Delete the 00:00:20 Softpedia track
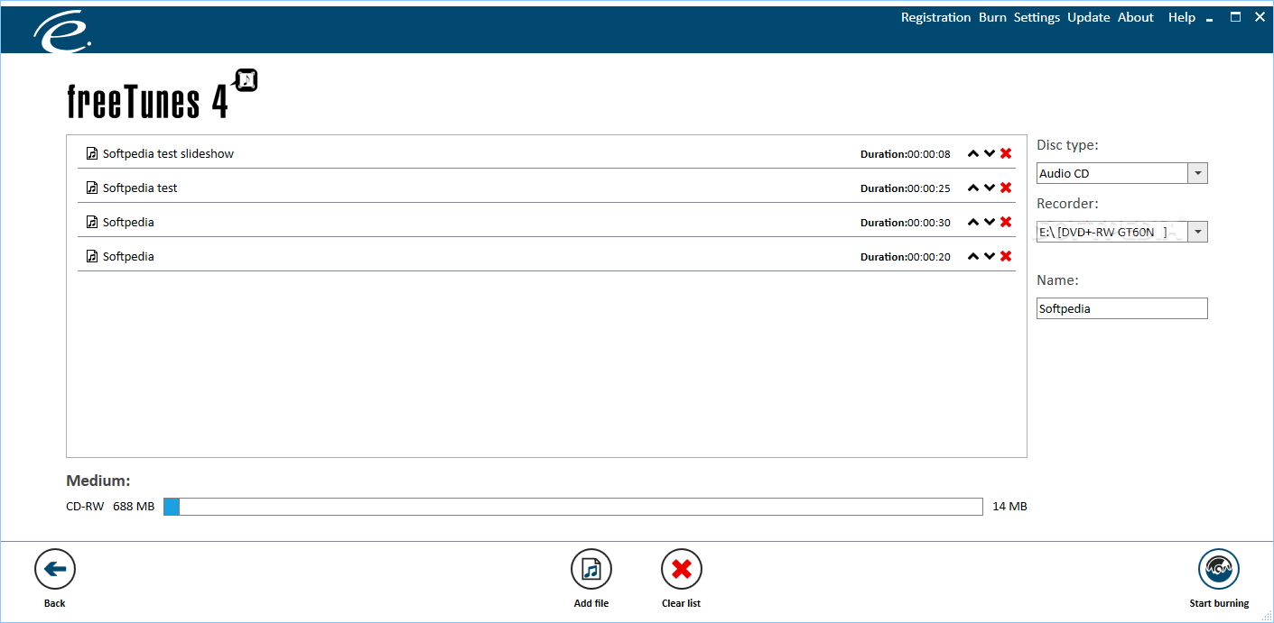Viewport: 1274px width, 623px height. (x=1006, y=256)
